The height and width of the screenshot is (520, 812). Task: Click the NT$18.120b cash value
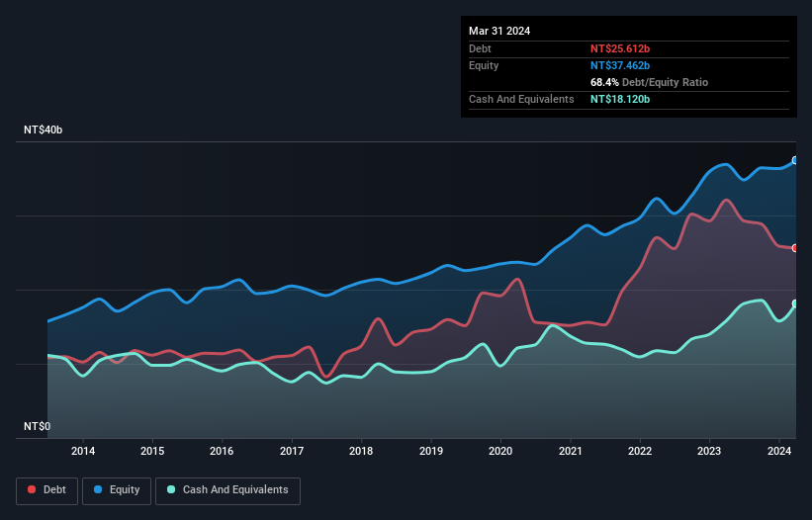click(x=620, y=99)
